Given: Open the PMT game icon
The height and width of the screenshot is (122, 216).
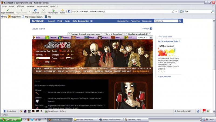Looking at the screenshot, I should click(126, 37).
